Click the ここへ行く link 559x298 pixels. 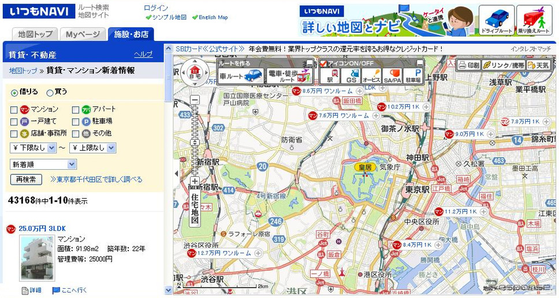[x=74, y=290]
